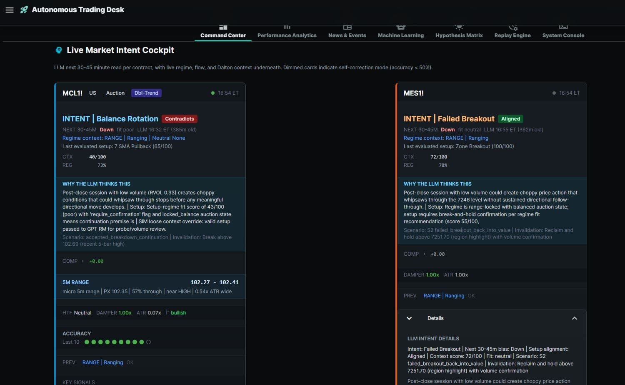Click the green Aligned badge
Screen dimensions: 625x385
511,119
